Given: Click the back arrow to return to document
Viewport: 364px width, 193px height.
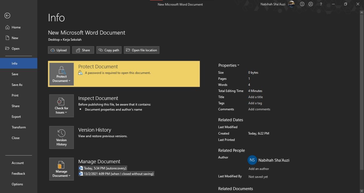Looking at the screenshot, I should (7, 16).
